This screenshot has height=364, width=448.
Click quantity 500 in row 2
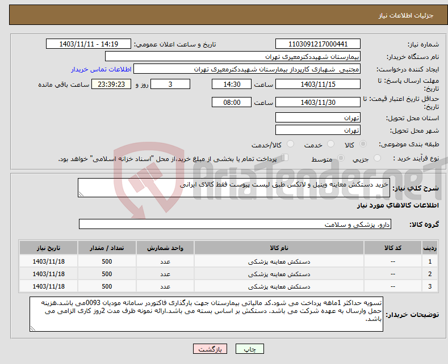[x=107, y=274]
